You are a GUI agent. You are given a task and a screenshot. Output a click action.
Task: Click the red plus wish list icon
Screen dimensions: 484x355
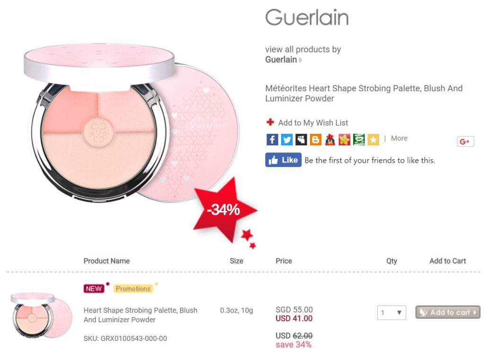click(x=270, y=123)
